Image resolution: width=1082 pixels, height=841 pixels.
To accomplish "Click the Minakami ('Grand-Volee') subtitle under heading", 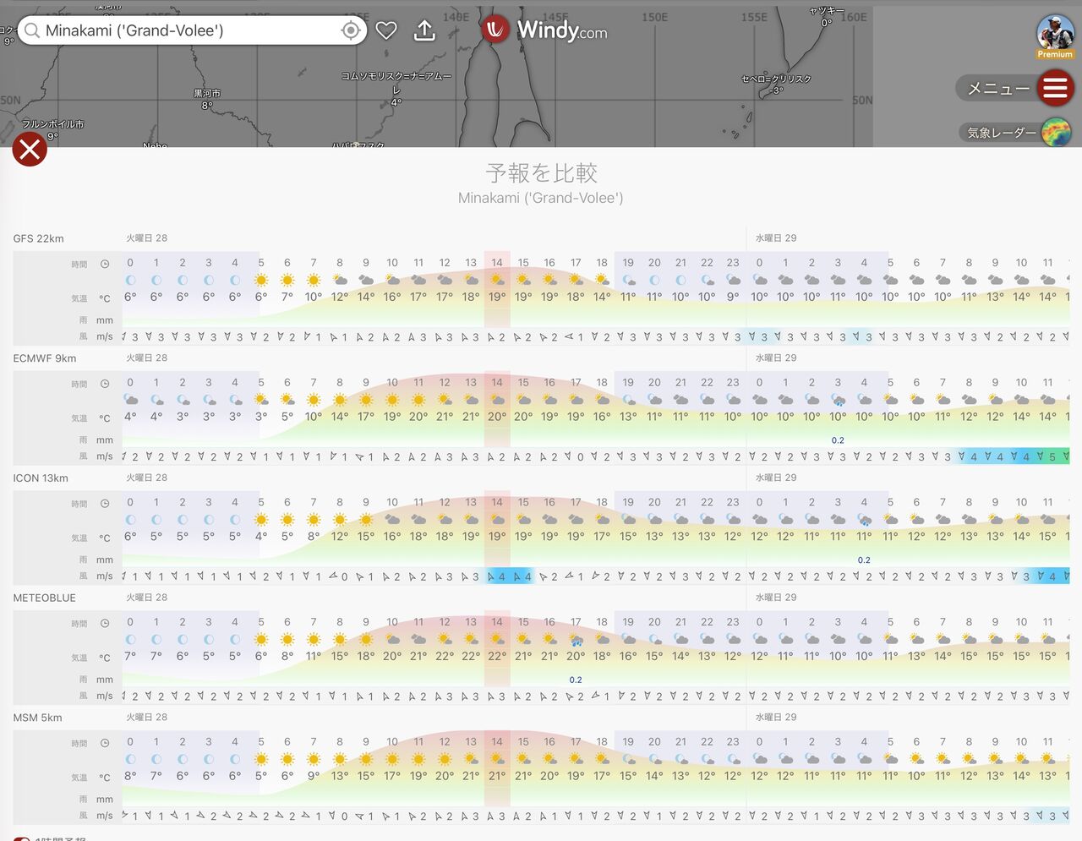I will point(541,199).
